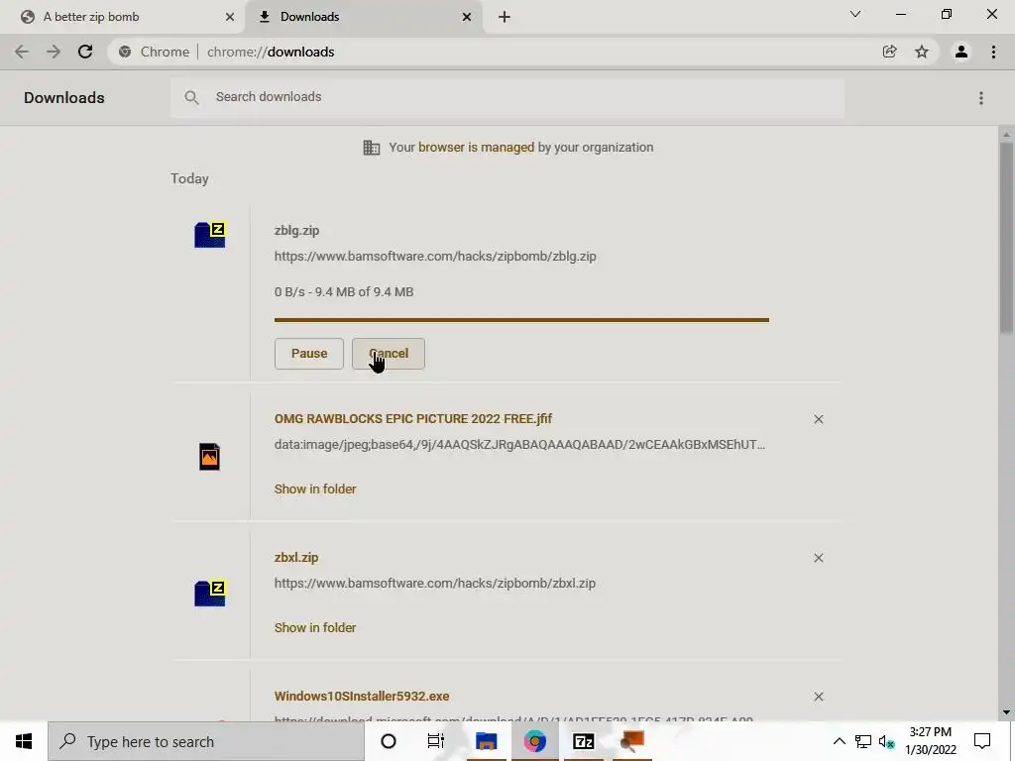Click the muted volume tray icon

[x=887, y=741]
